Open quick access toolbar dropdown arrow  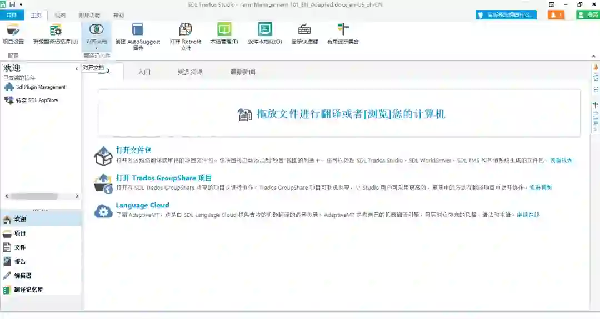pos(21,4)
